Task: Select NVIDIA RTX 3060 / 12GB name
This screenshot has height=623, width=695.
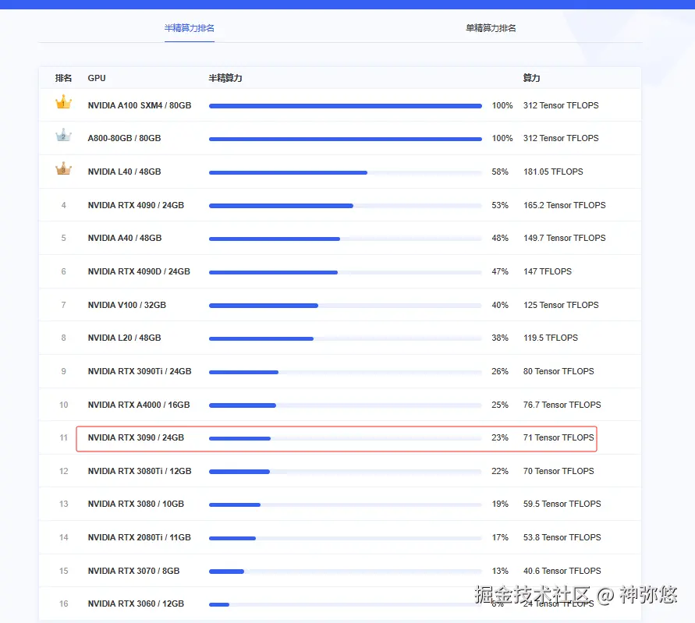Action: [x=136, y=604]
